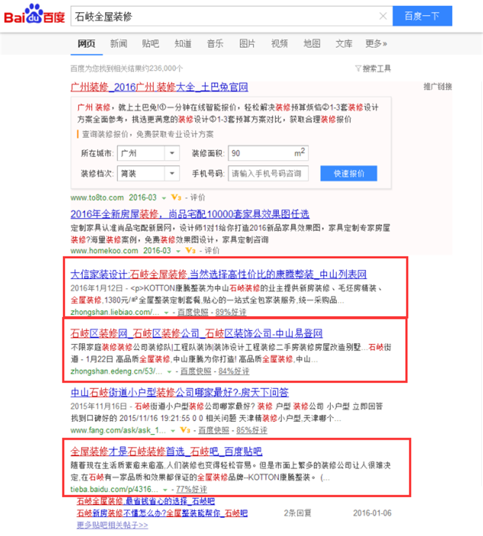The height and width of the screenshot is (536, 483).
Task: Click the 快速报价 button
Action: pyautogui.click(x=349, y=173)
